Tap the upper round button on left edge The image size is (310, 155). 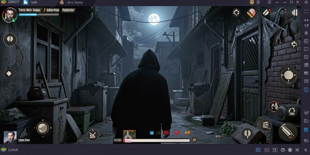[10, 40]
